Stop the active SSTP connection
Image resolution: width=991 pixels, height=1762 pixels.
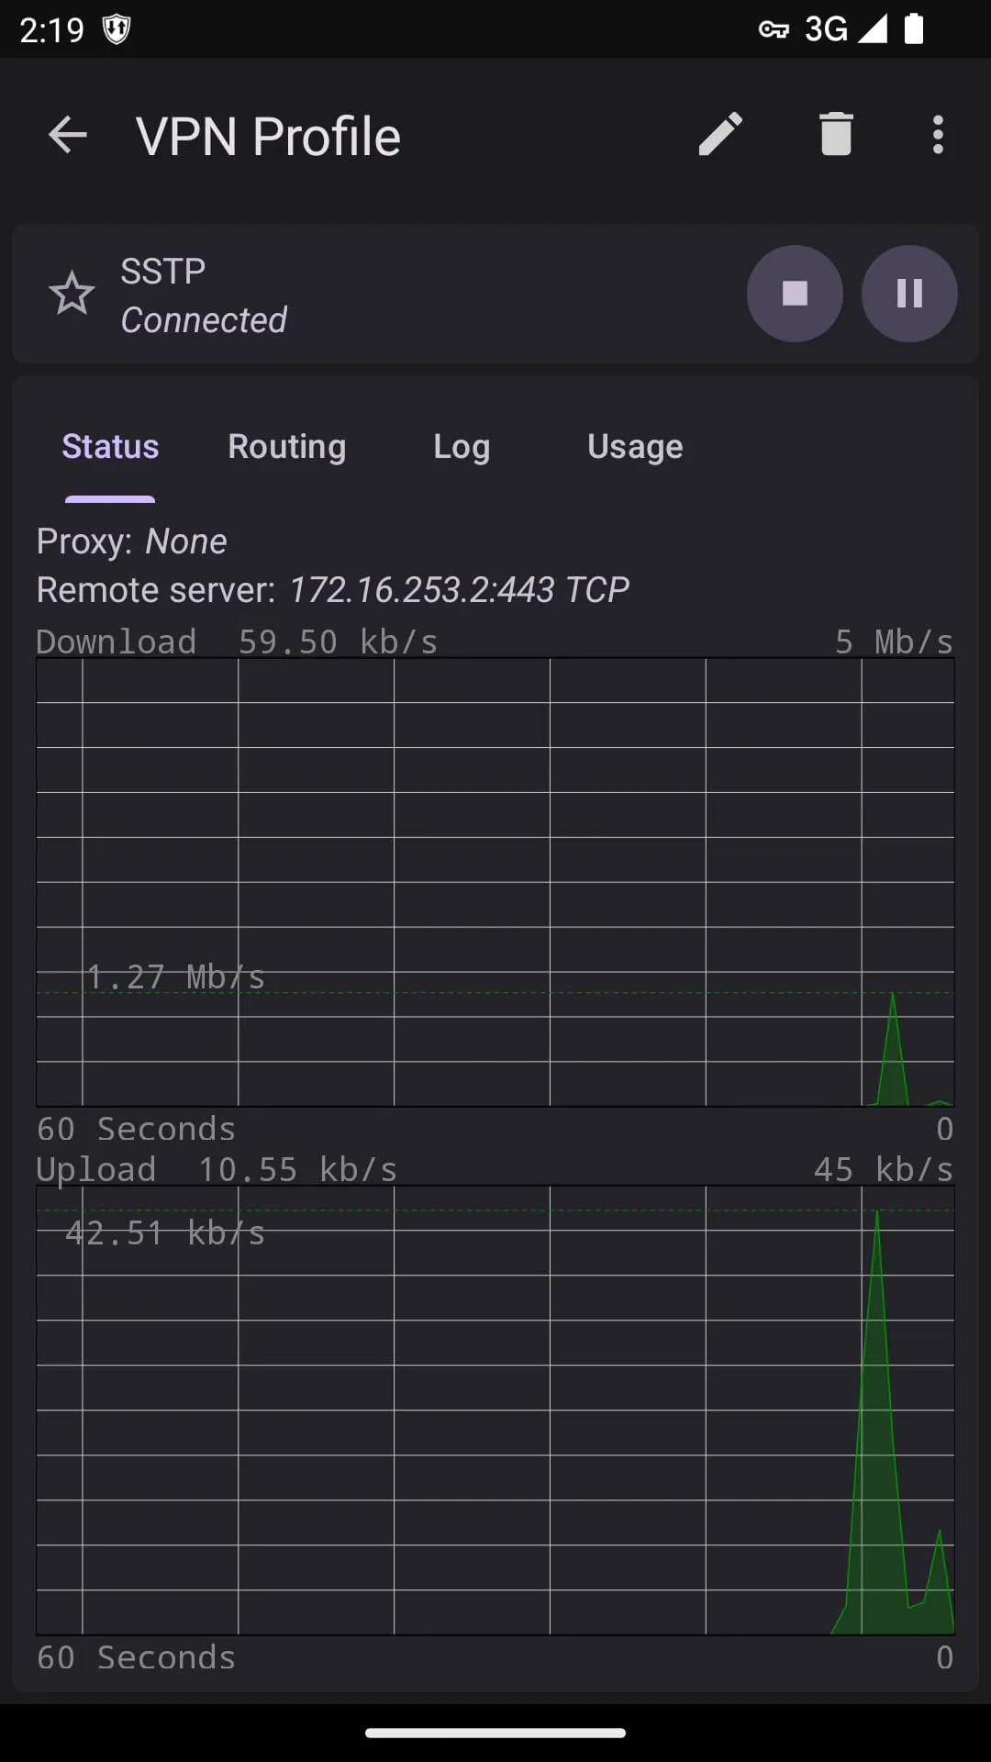795,294
